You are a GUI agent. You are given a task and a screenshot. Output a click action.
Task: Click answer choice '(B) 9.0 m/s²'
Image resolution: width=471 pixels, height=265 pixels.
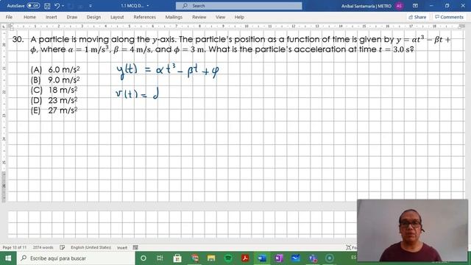(x=55, y=80)
